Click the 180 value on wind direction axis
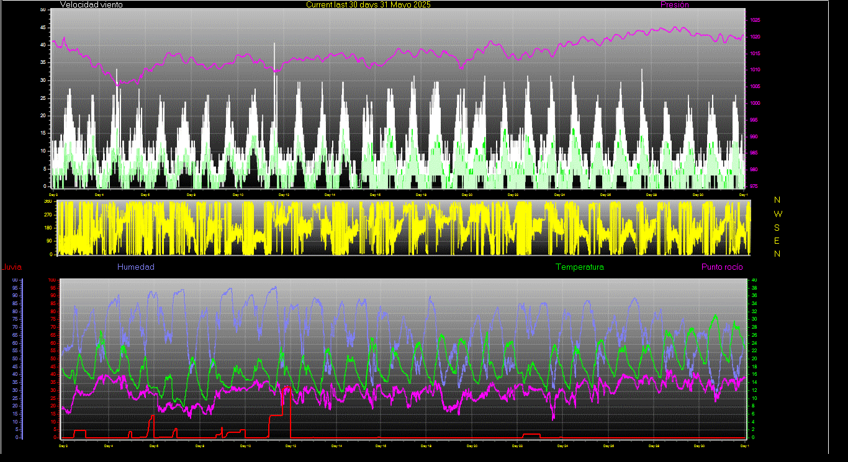Screen dimensions: 848x462 47,228
